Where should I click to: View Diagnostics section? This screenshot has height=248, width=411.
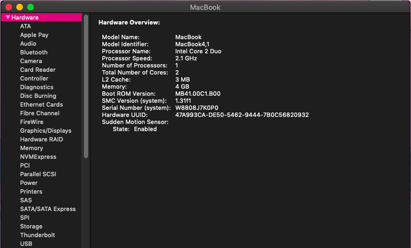point(36,87)
